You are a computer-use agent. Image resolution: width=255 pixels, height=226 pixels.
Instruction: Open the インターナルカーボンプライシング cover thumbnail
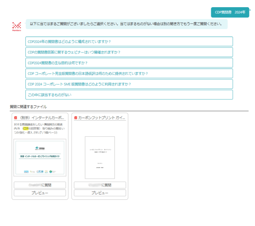[x=40, y=158]
